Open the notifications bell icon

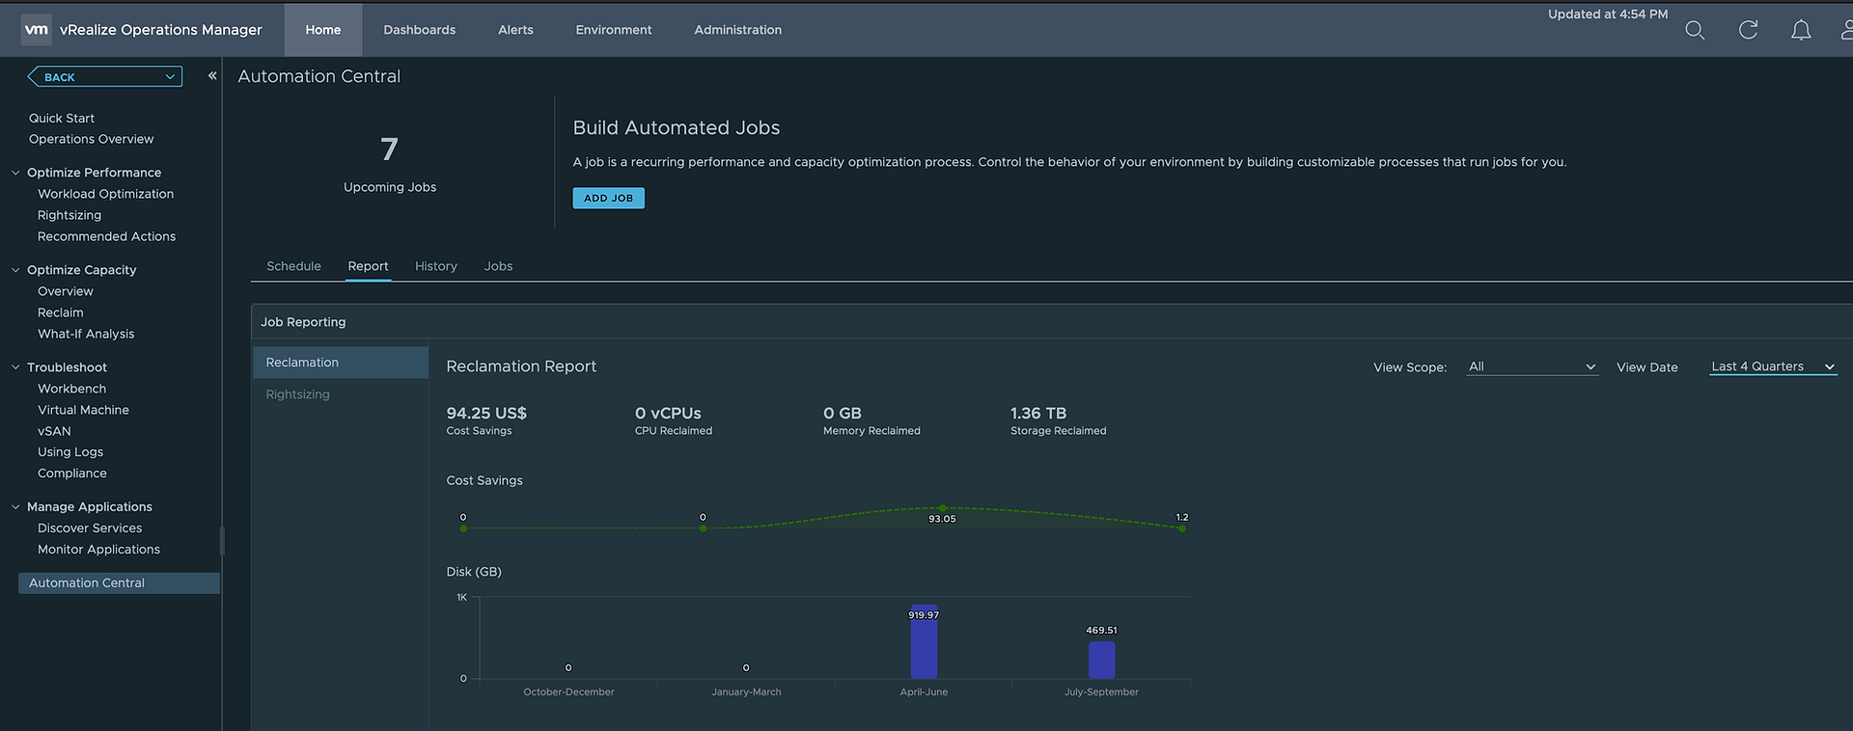pos(1801,30)
